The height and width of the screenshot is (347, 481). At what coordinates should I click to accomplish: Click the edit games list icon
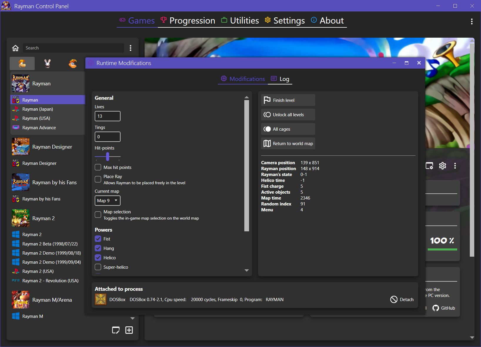click(116, 330)
